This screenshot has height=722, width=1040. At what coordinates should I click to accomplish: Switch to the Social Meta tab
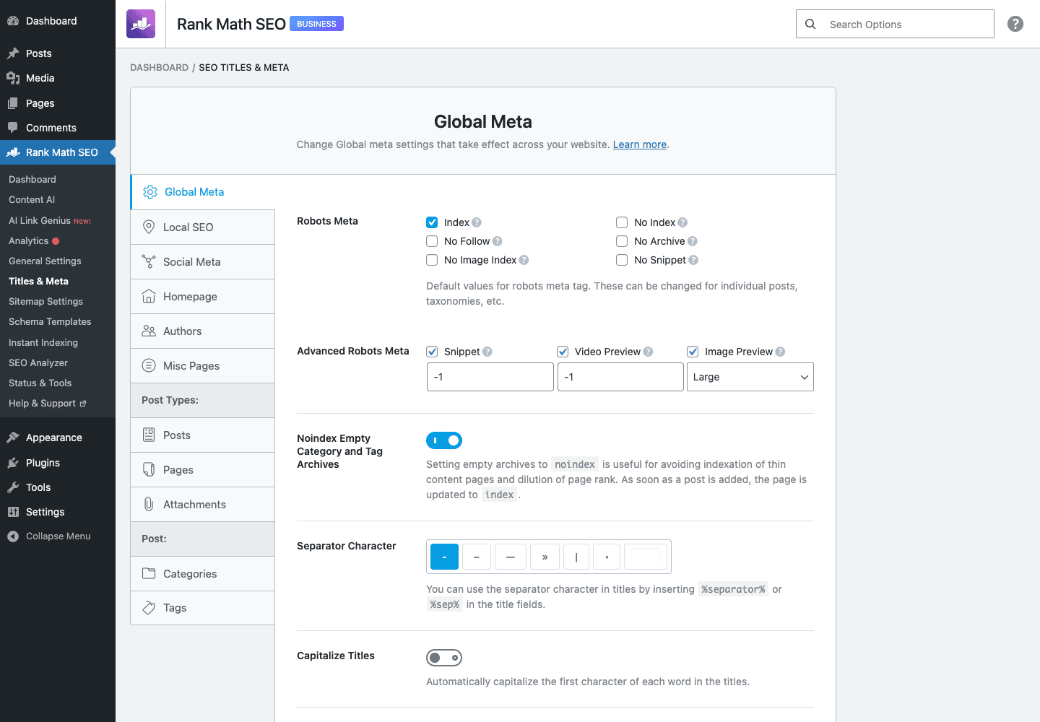(203, 261)
